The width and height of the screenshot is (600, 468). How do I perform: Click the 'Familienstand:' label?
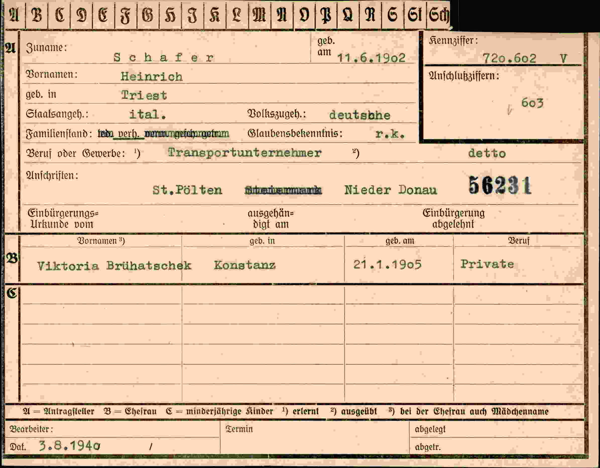[59, 134]
